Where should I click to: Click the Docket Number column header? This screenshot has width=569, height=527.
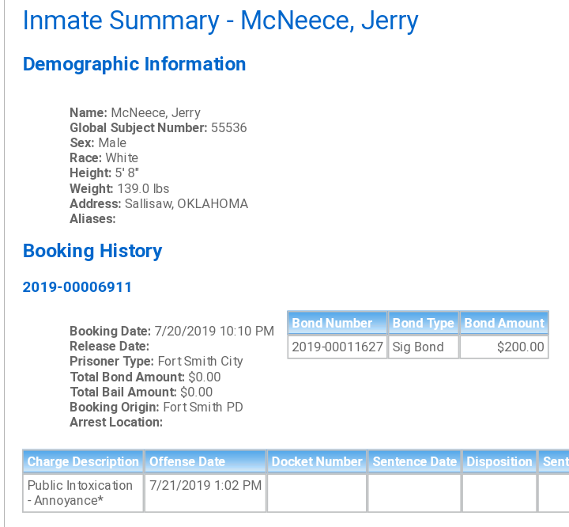pos(317,461)
